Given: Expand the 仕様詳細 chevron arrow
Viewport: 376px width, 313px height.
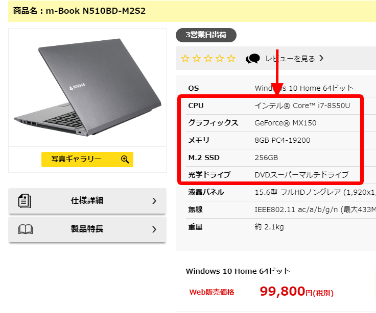Looking at the screenshot, I should click(x=154, y=201).
